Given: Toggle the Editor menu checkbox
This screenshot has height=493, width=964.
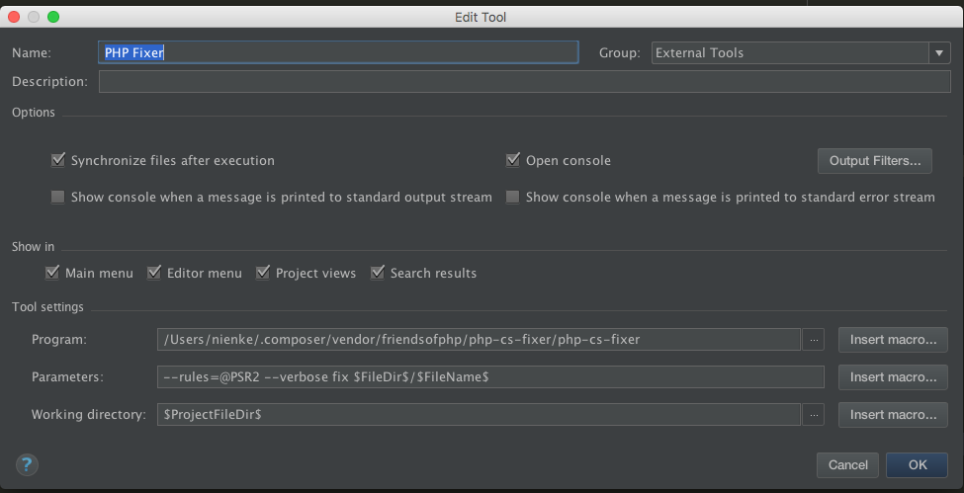Looking at the screenshot, I should click(154, 273).
